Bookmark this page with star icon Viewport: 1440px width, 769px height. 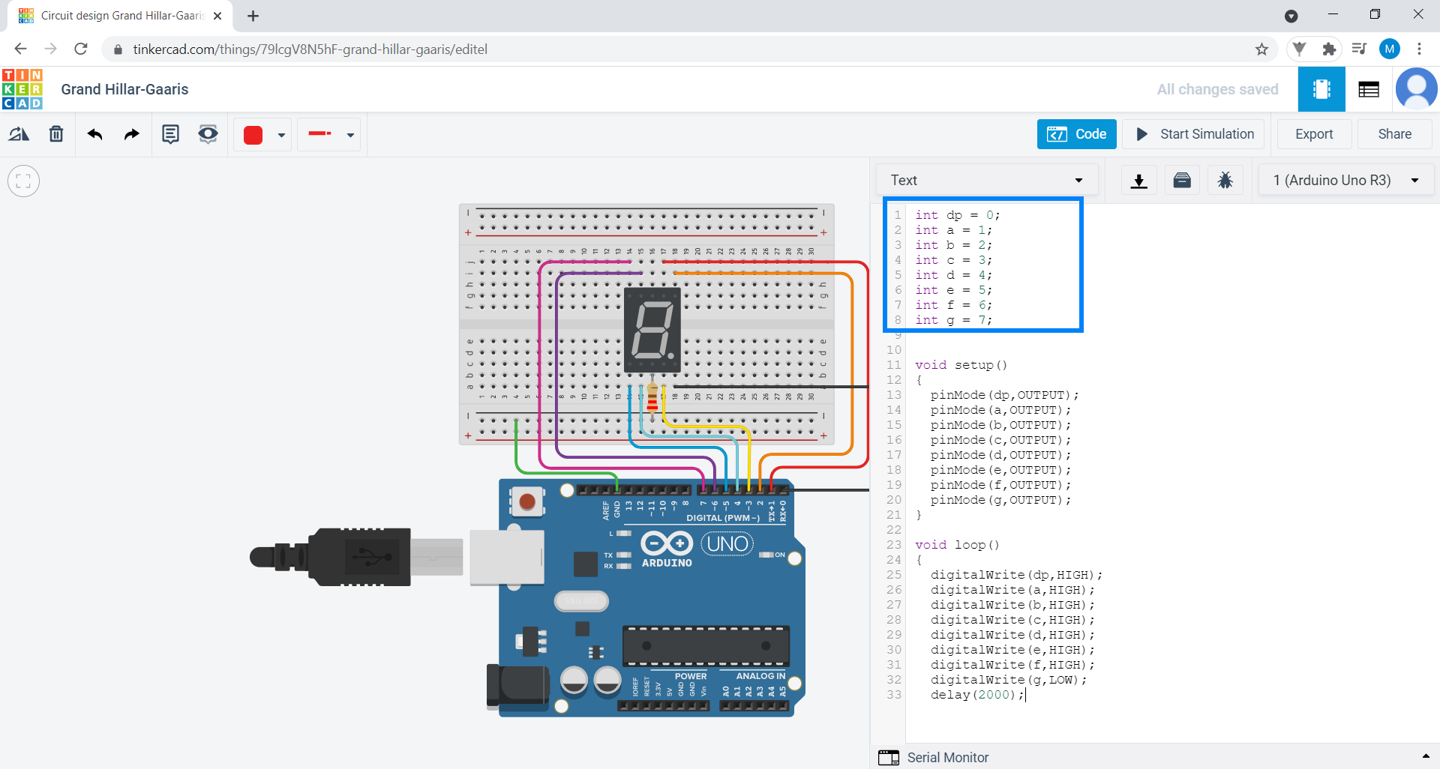(1261, 49)
